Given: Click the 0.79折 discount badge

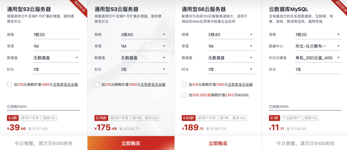Looking at the screenshot, I should pos(101,118).
